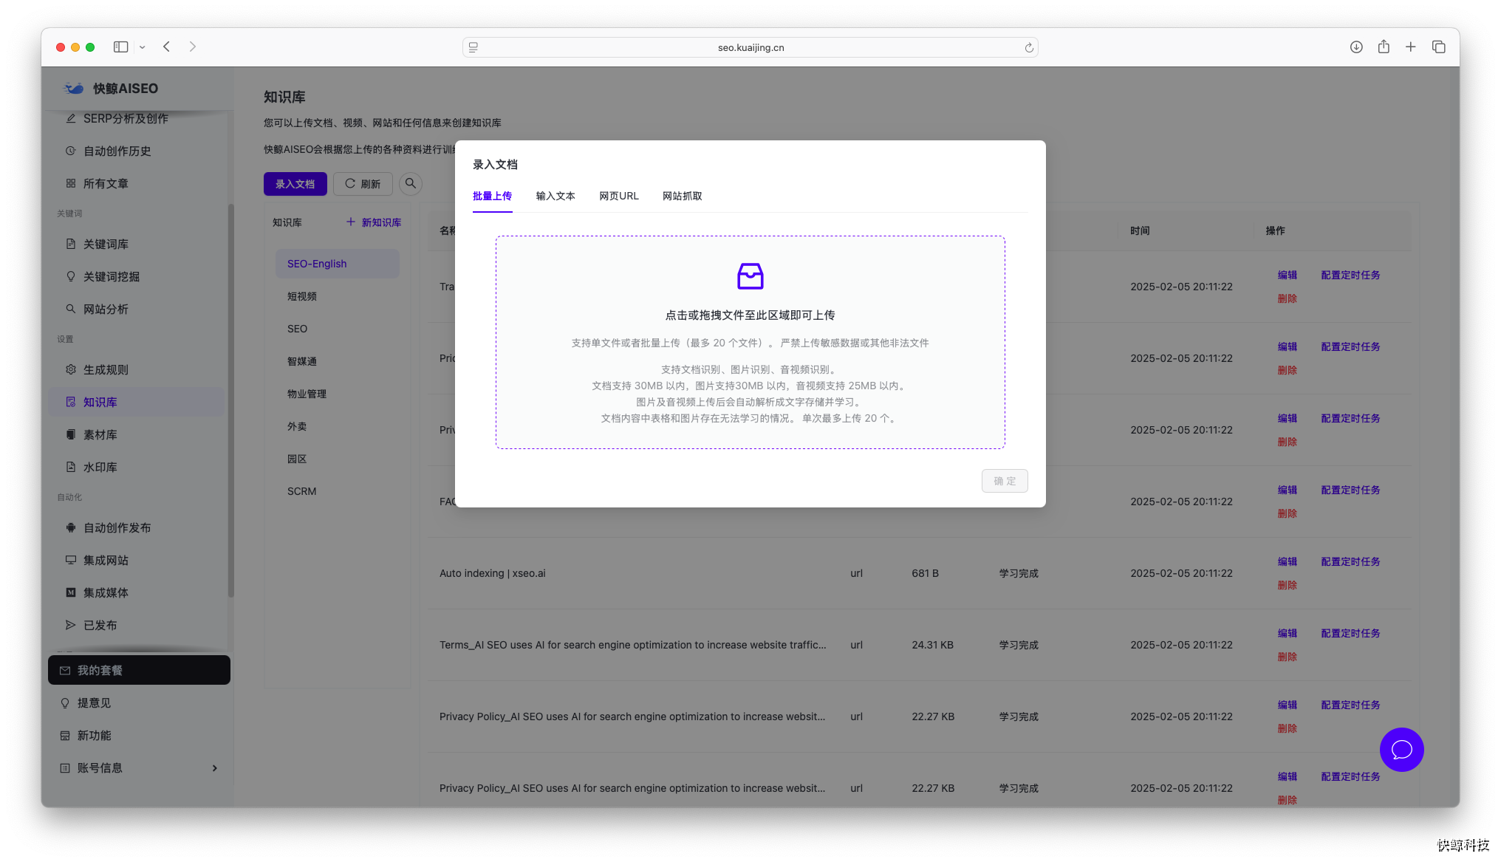Click the 生成规则 gear icon

pos(71,369)
